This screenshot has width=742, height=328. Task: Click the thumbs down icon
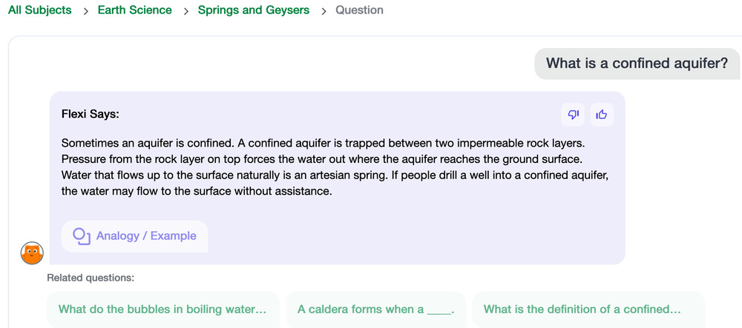click(x=573, y=115)
